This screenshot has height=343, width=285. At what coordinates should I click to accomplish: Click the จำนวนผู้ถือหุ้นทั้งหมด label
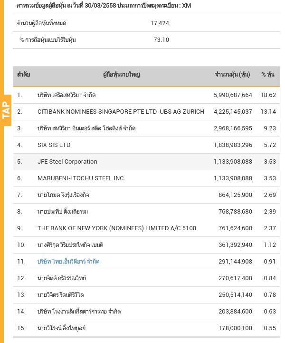[41, 23]
